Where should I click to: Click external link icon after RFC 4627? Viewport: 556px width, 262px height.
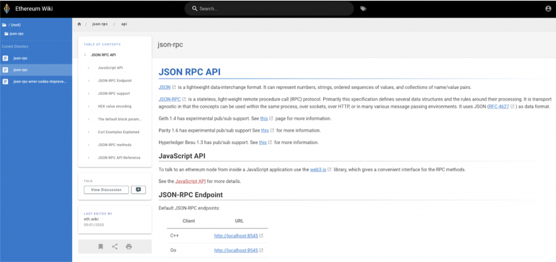(512, 107)
